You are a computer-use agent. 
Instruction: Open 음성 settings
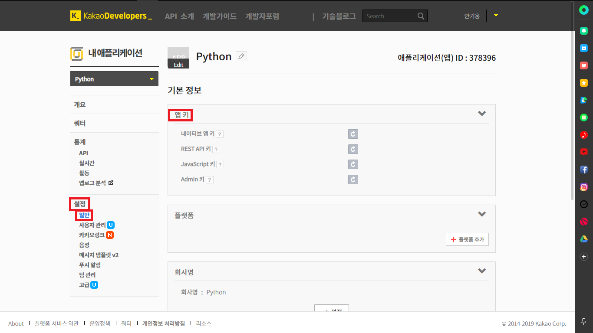click(x=84, y=245)
